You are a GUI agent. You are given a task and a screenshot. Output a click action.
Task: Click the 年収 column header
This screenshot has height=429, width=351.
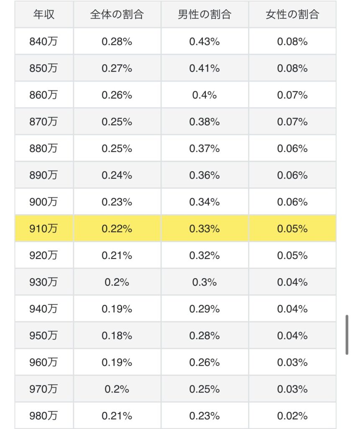[x=44, y=14]
